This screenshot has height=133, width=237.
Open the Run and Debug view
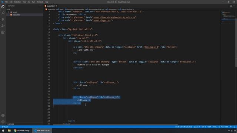click(x=3, y=26)
